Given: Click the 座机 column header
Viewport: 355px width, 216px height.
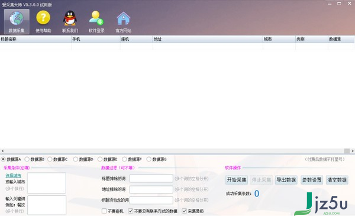Looking at the screenshot, I should 137,39.
